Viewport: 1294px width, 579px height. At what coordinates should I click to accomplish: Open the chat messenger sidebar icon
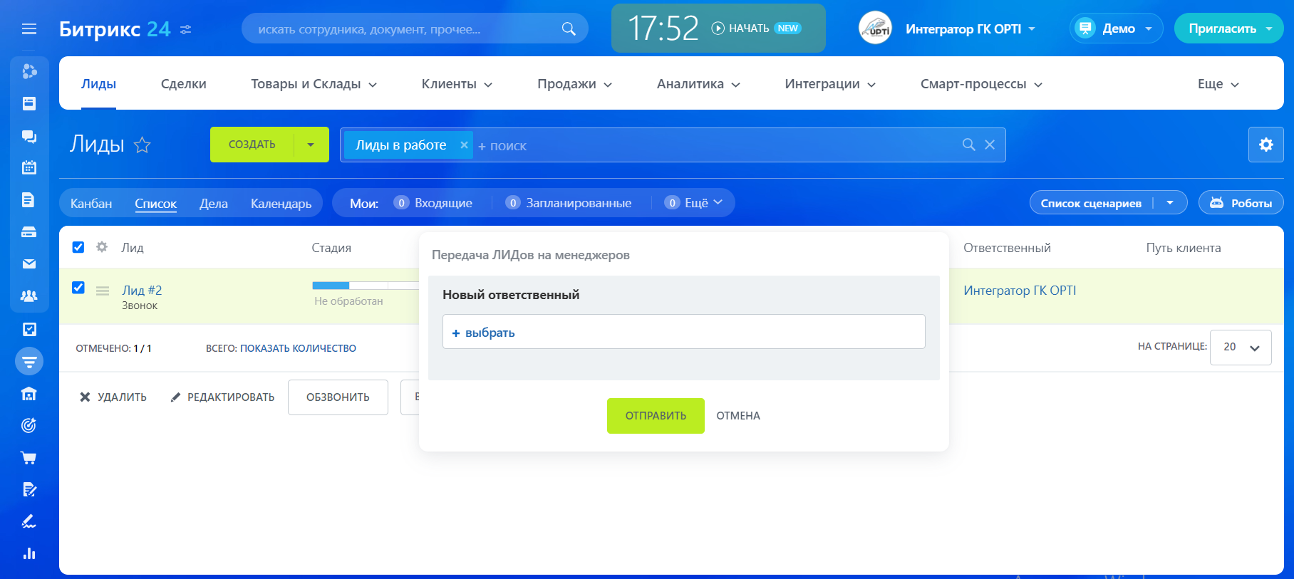point(29,136)
